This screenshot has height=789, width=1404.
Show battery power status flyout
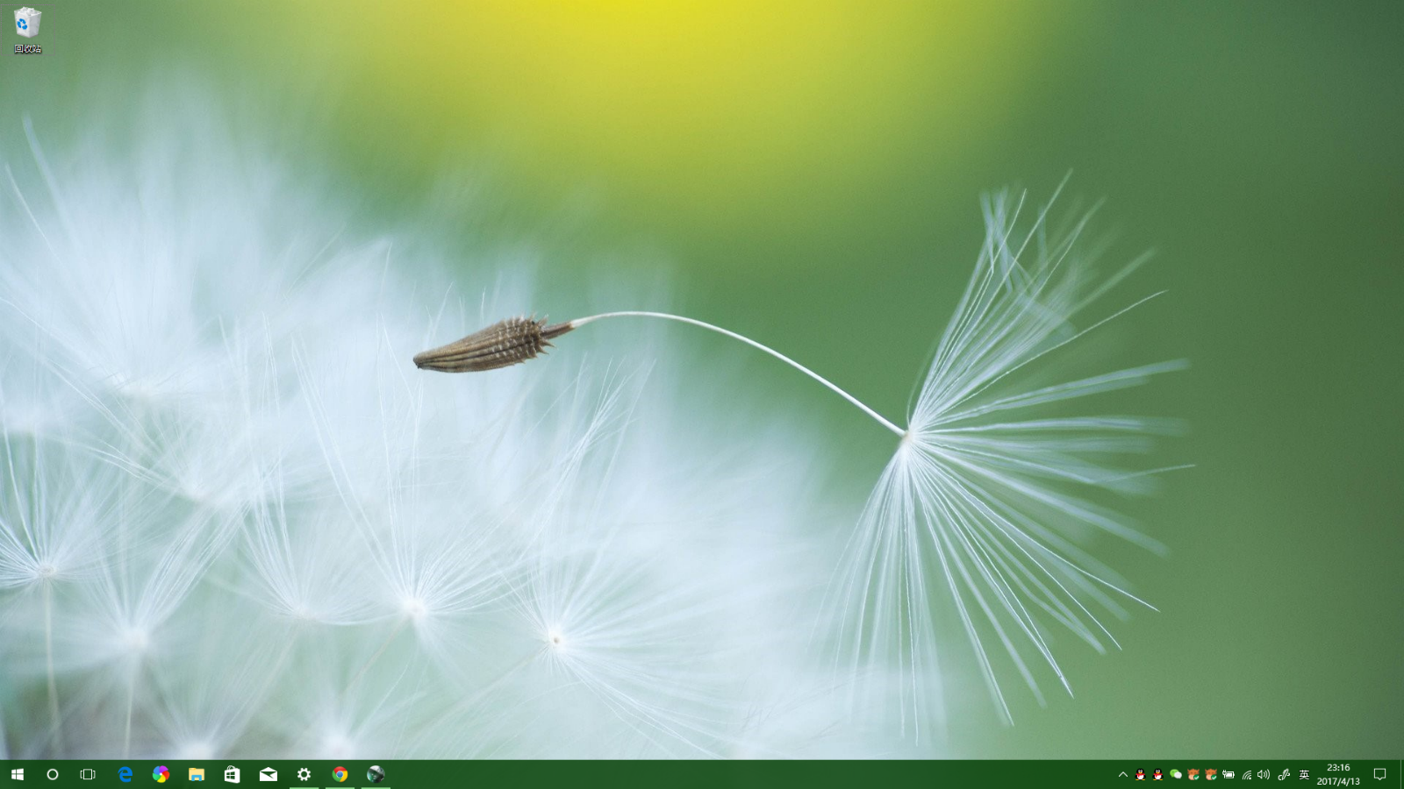tap(1228, 774)
